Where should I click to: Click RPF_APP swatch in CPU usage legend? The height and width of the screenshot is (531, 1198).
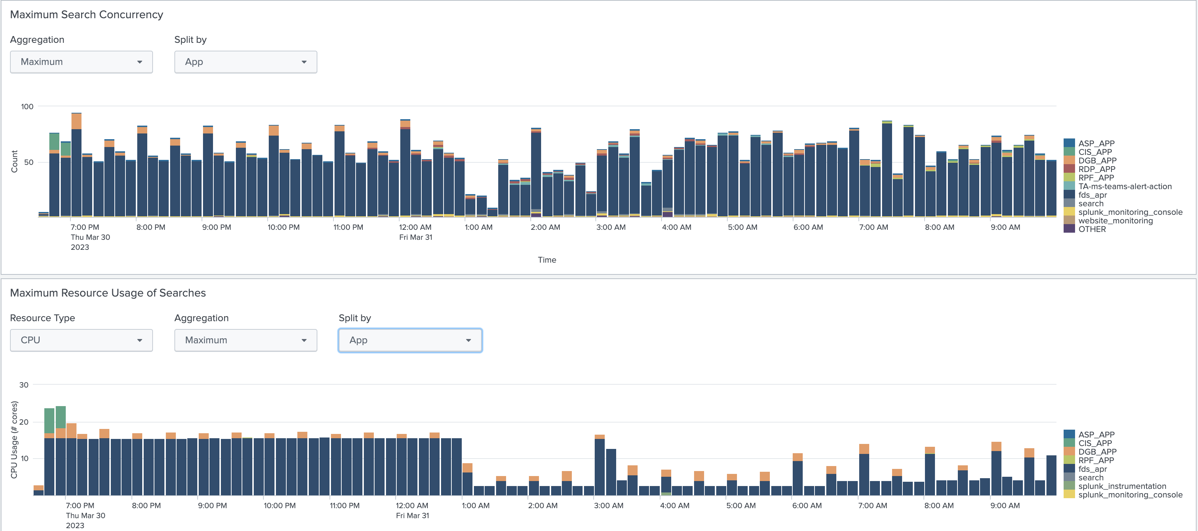(x=1069, y=460)
